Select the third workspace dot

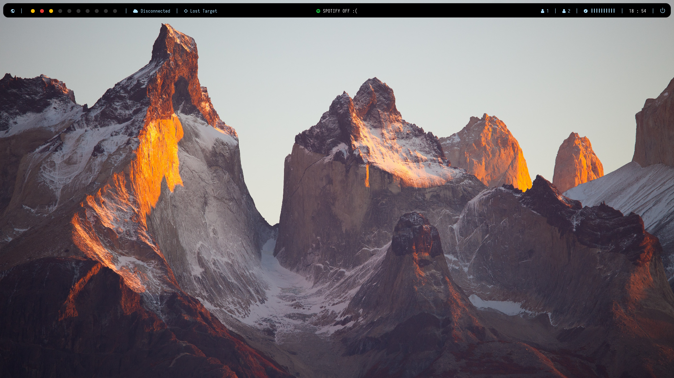pos(51,11)
